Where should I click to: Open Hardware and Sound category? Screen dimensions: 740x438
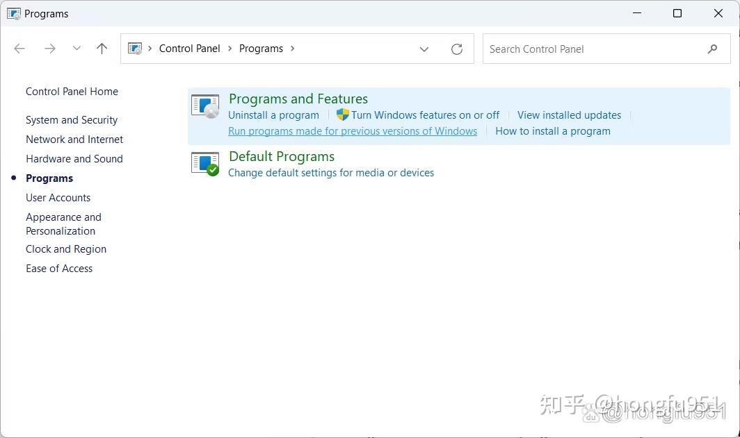[x=74, y=159]
